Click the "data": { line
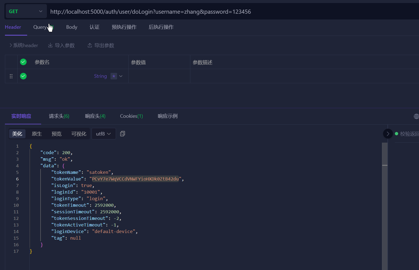419x270 pixels. (x=52, y=166)
